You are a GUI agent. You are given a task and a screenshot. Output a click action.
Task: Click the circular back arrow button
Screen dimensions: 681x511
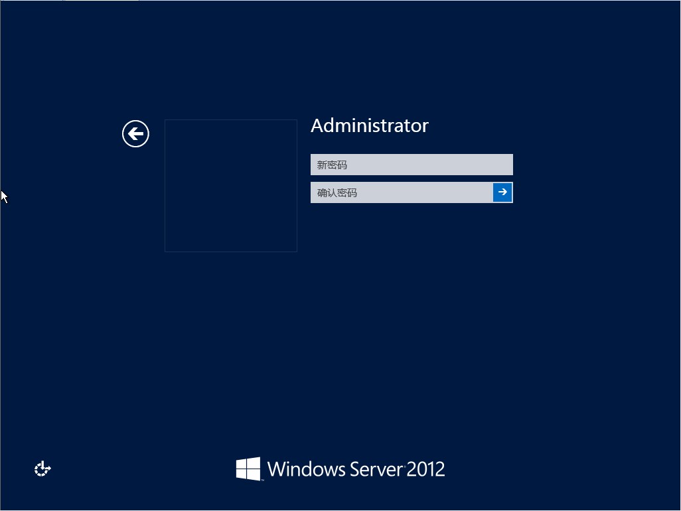tap(135, 134)
